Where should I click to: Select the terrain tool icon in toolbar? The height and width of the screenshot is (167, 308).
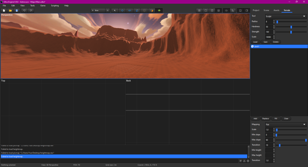159,10
